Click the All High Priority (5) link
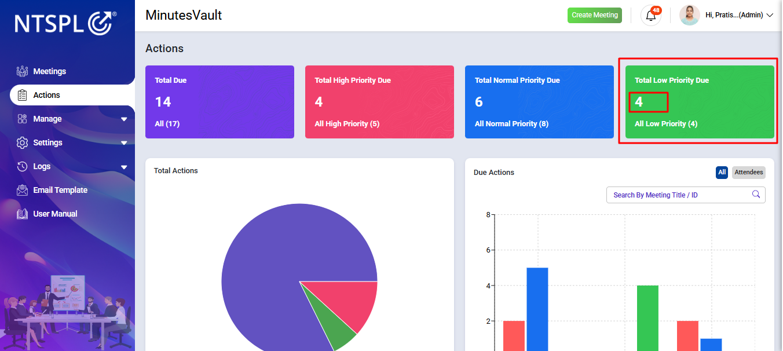 click(x=347, y=124)
